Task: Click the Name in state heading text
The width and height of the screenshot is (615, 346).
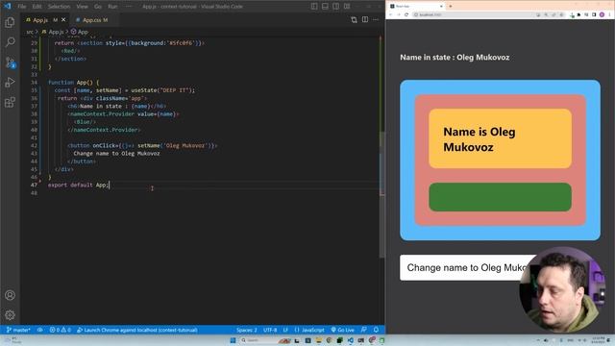Action: 455,58
